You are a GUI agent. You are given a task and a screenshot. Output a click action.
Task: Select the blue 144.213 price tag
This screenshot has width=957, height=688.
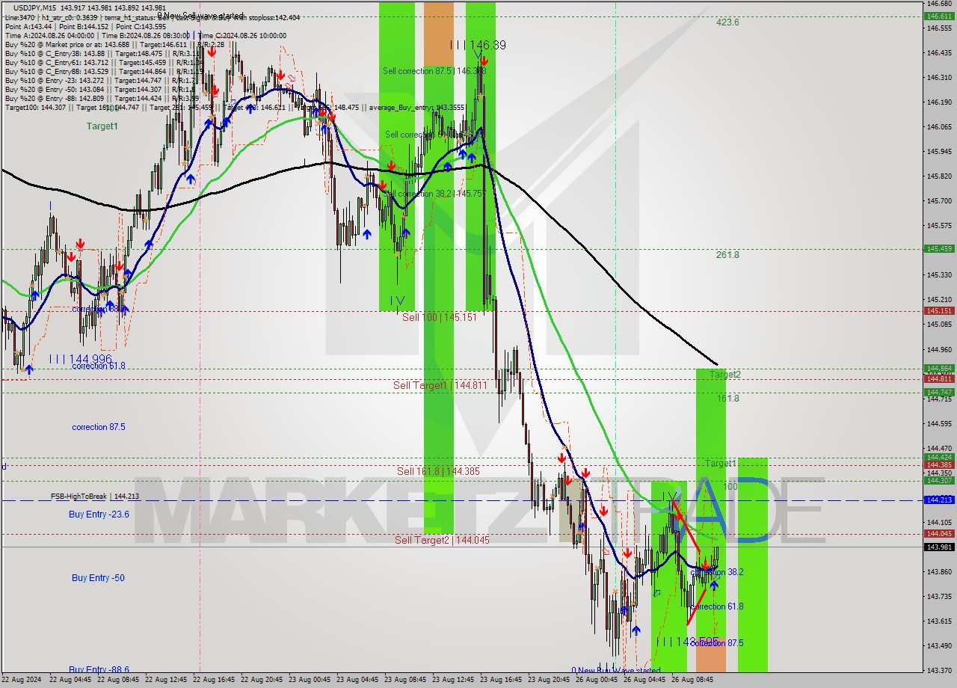[940, 500]
